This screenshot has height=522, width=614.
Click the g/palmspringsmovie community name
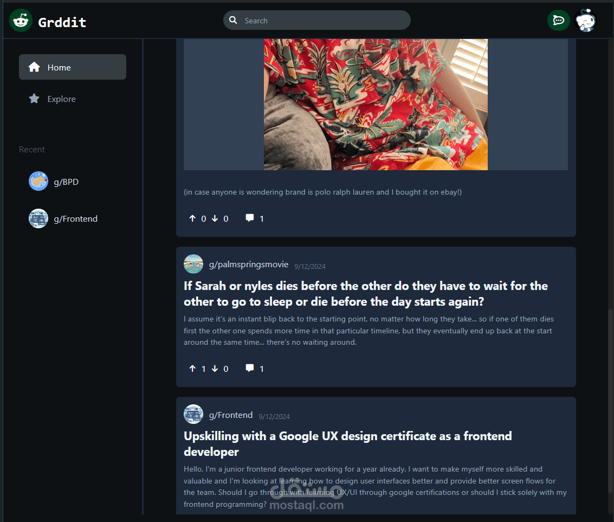[249, 265]
